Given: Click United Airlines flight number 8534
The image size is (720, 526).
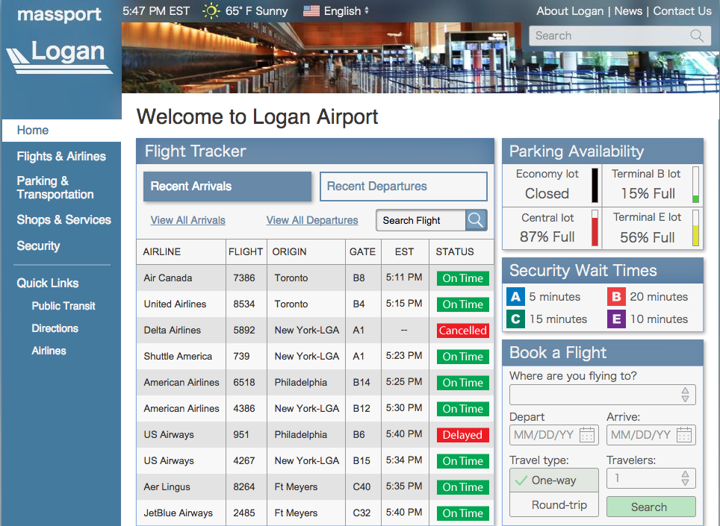Looking at the screenshot, I should (243, 304).
